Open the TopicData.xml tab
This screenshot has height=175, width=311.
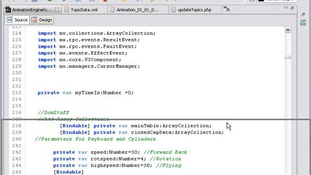point(84,10)
